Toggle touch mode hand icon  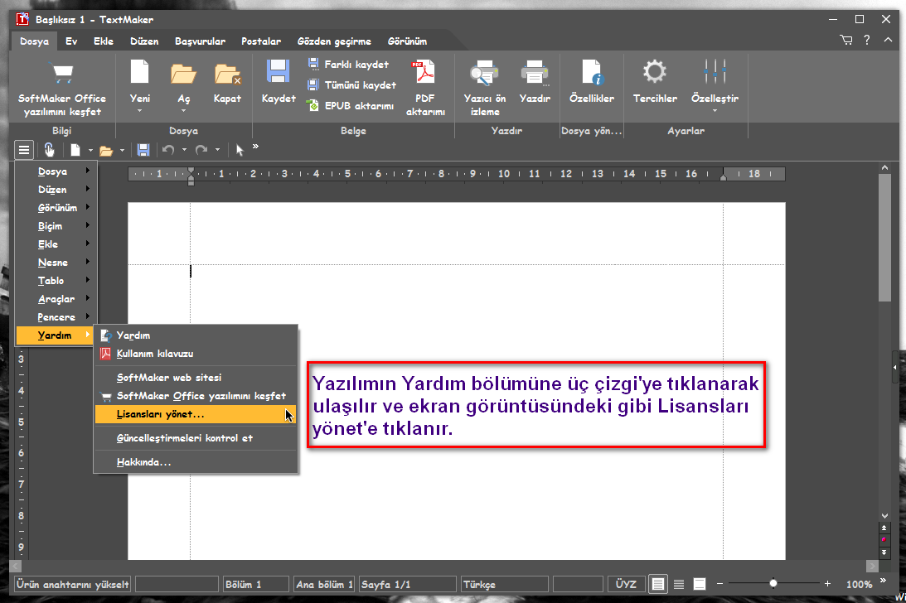coord(49,150)
